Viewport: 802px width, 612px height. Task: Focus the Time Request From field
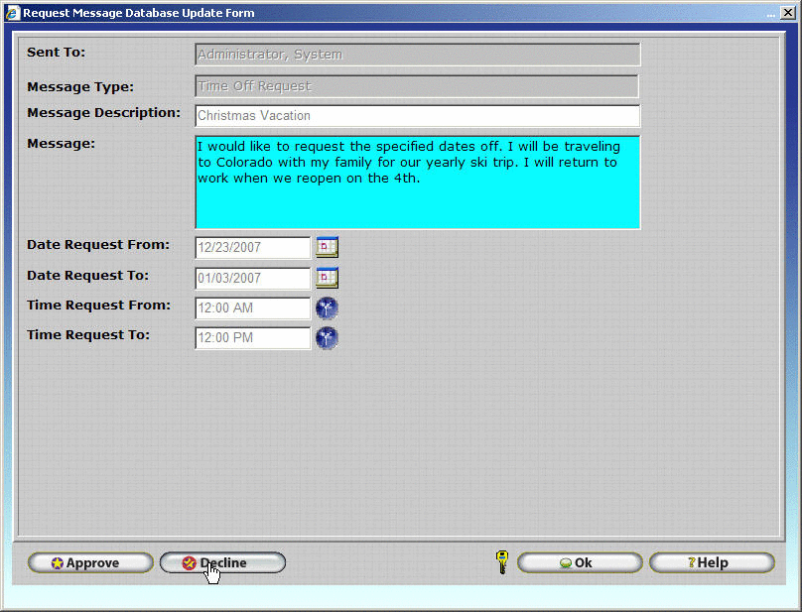253,308
